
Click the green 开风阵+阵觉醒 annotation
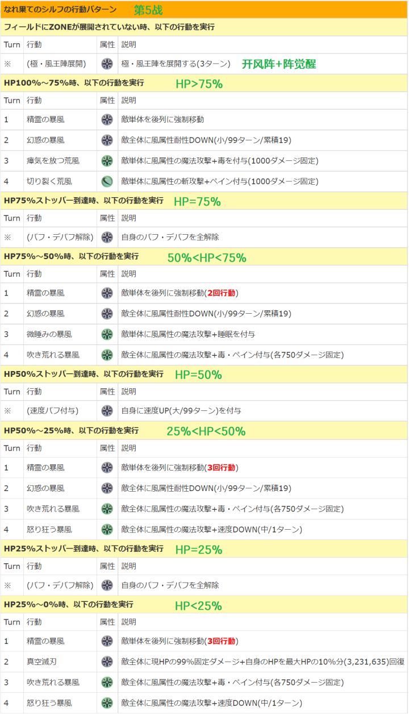click(x=278, y=64)
